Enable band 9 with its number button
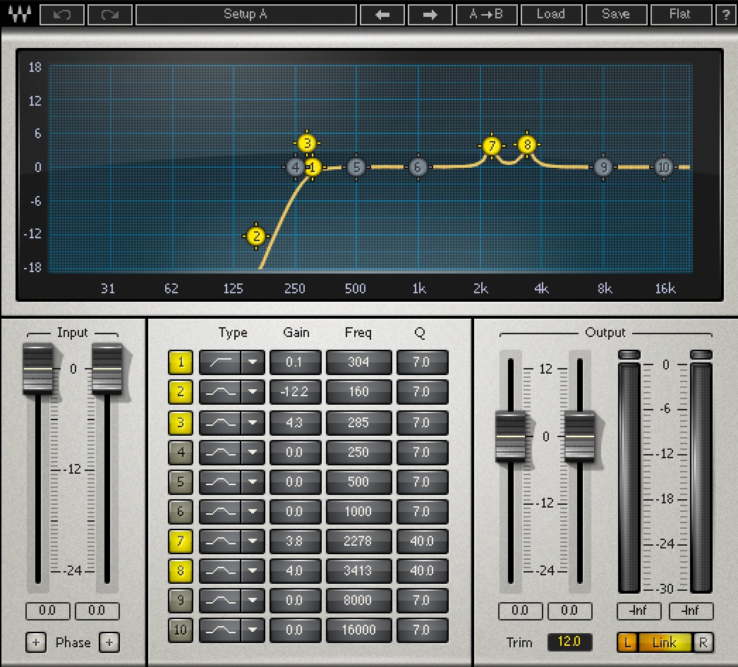738x667 pixels. click(x=181, y=600)
